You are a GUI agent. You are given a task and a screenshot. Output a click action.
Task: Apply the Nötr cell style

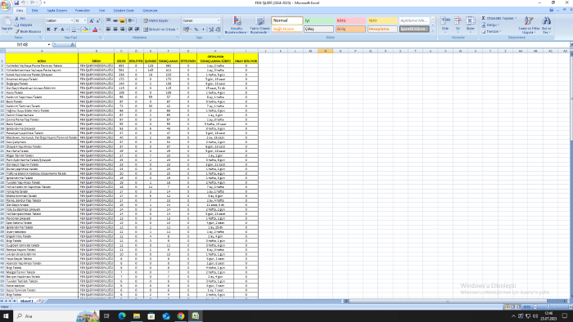pos(382,20)
